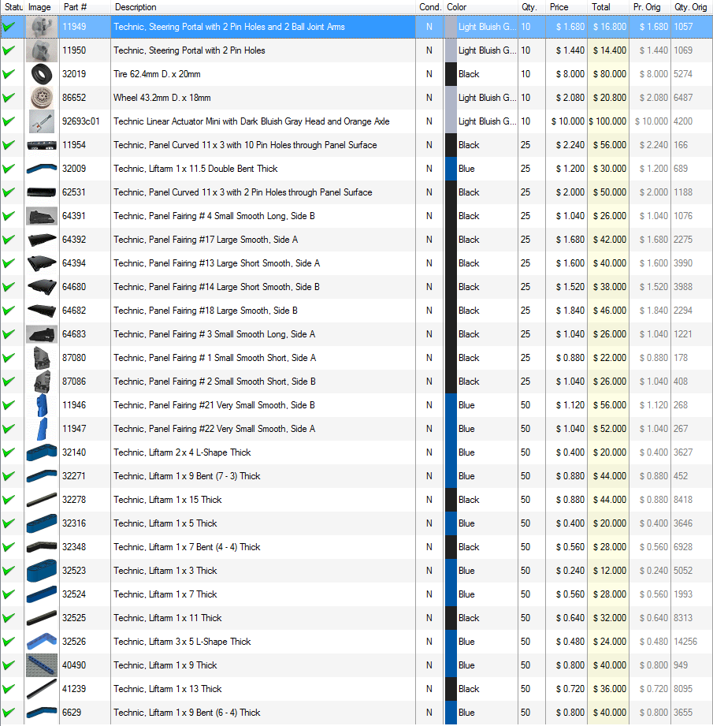Click the blue color swatch for part 32009
The height and width of the screenshot is (726, 713).
click(x=451, y=169)
